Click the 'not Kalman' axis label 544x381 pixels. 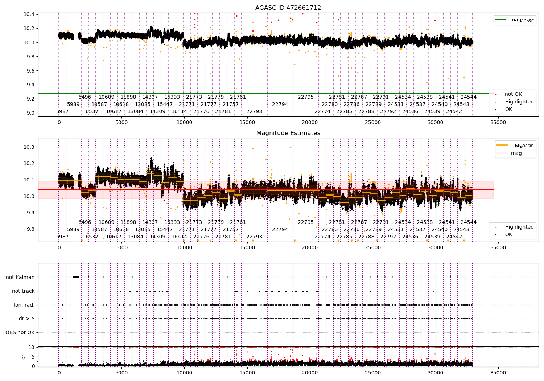coord(20,277)
